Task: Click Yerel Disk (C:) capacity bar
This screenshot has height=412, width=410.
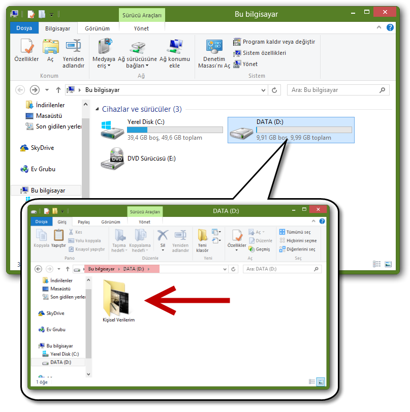Action: tap(175, 130)
